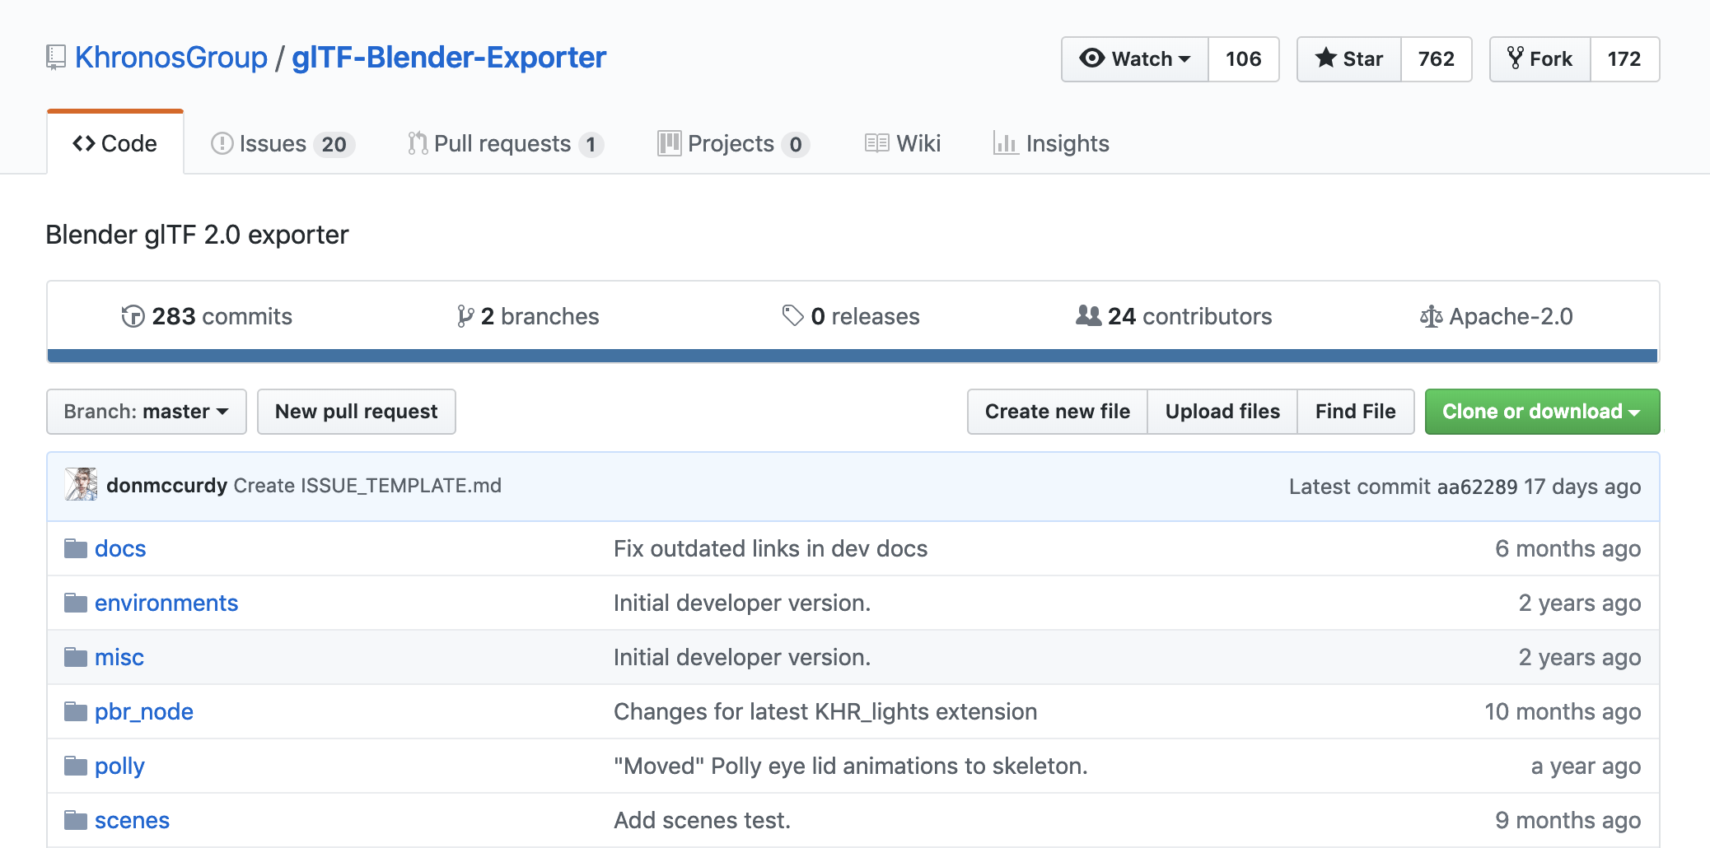Open the Pull requests tab

[x=506, y=143]
